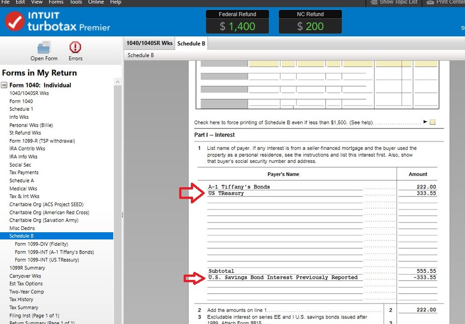Image resolution: width=465 pixels, height=324 pixels.
Task: Click US TReasury payer name field
Action: point(285,193)
